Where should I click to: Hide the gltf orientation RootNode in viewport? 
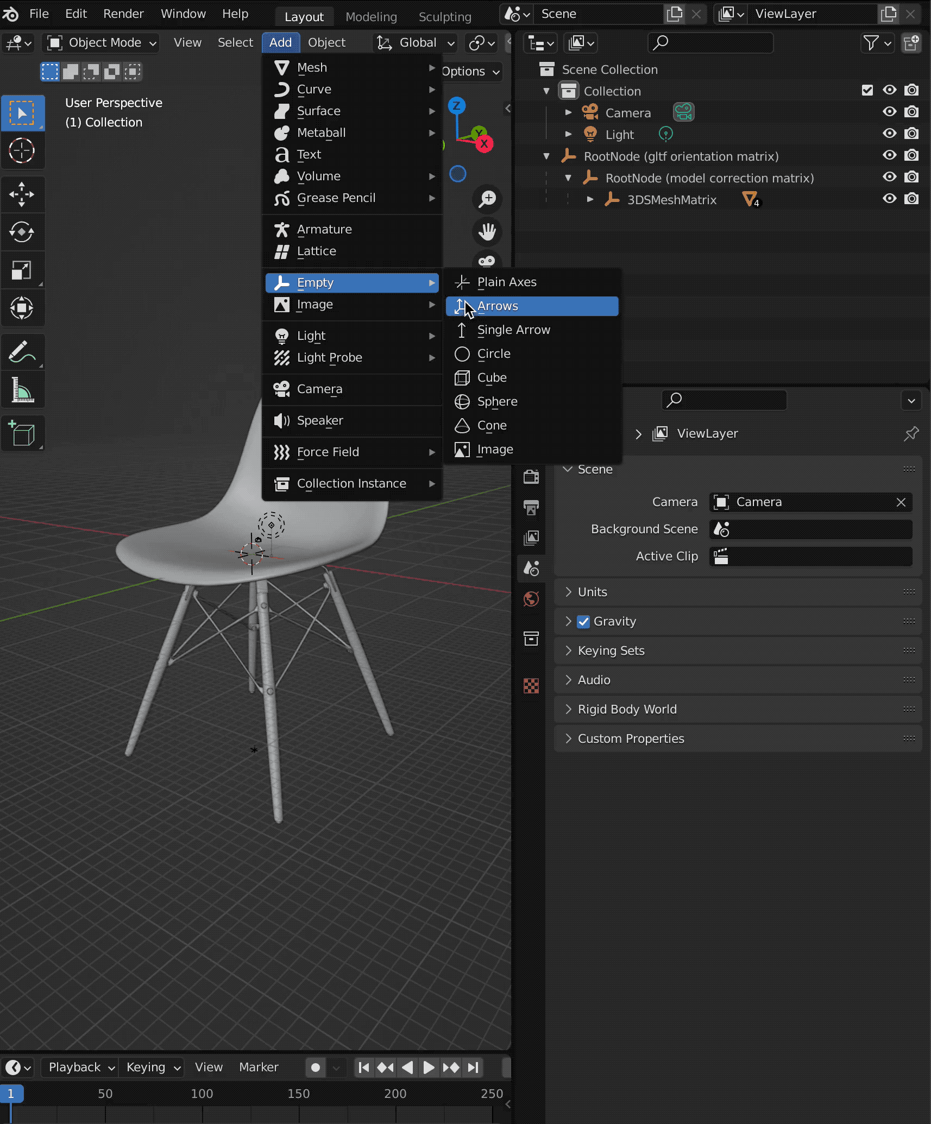tap(889, 155)
